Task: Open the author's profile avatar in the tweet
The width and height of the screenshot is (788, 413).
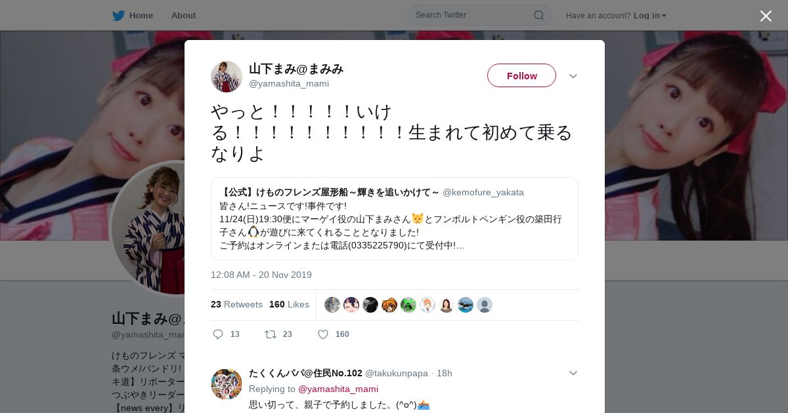Action: click(227, 77)
